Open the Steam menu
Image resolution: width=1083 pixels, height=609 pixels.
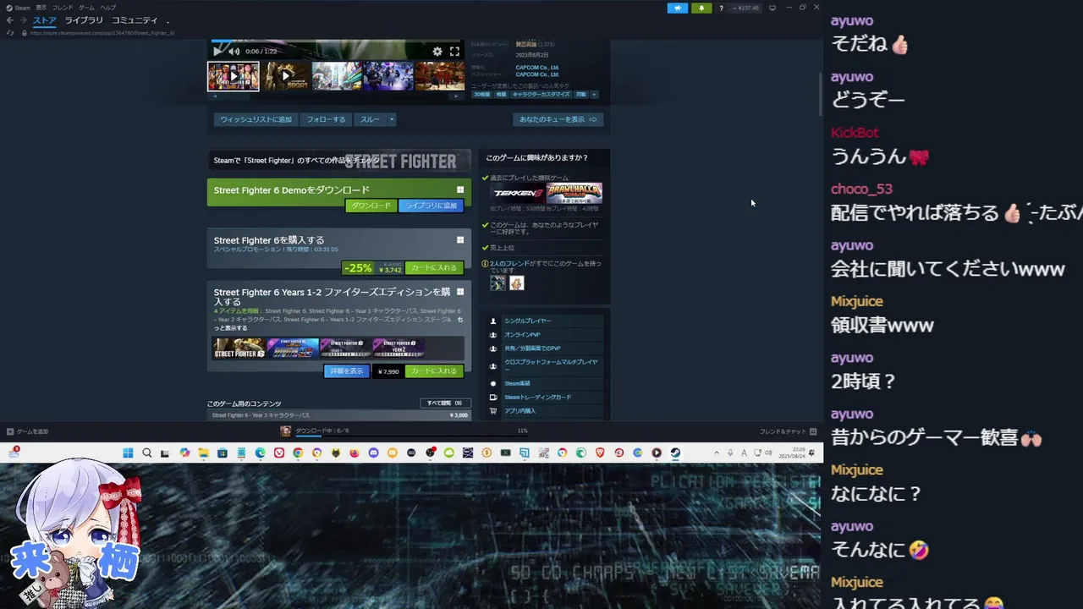[x=19, y=8]
